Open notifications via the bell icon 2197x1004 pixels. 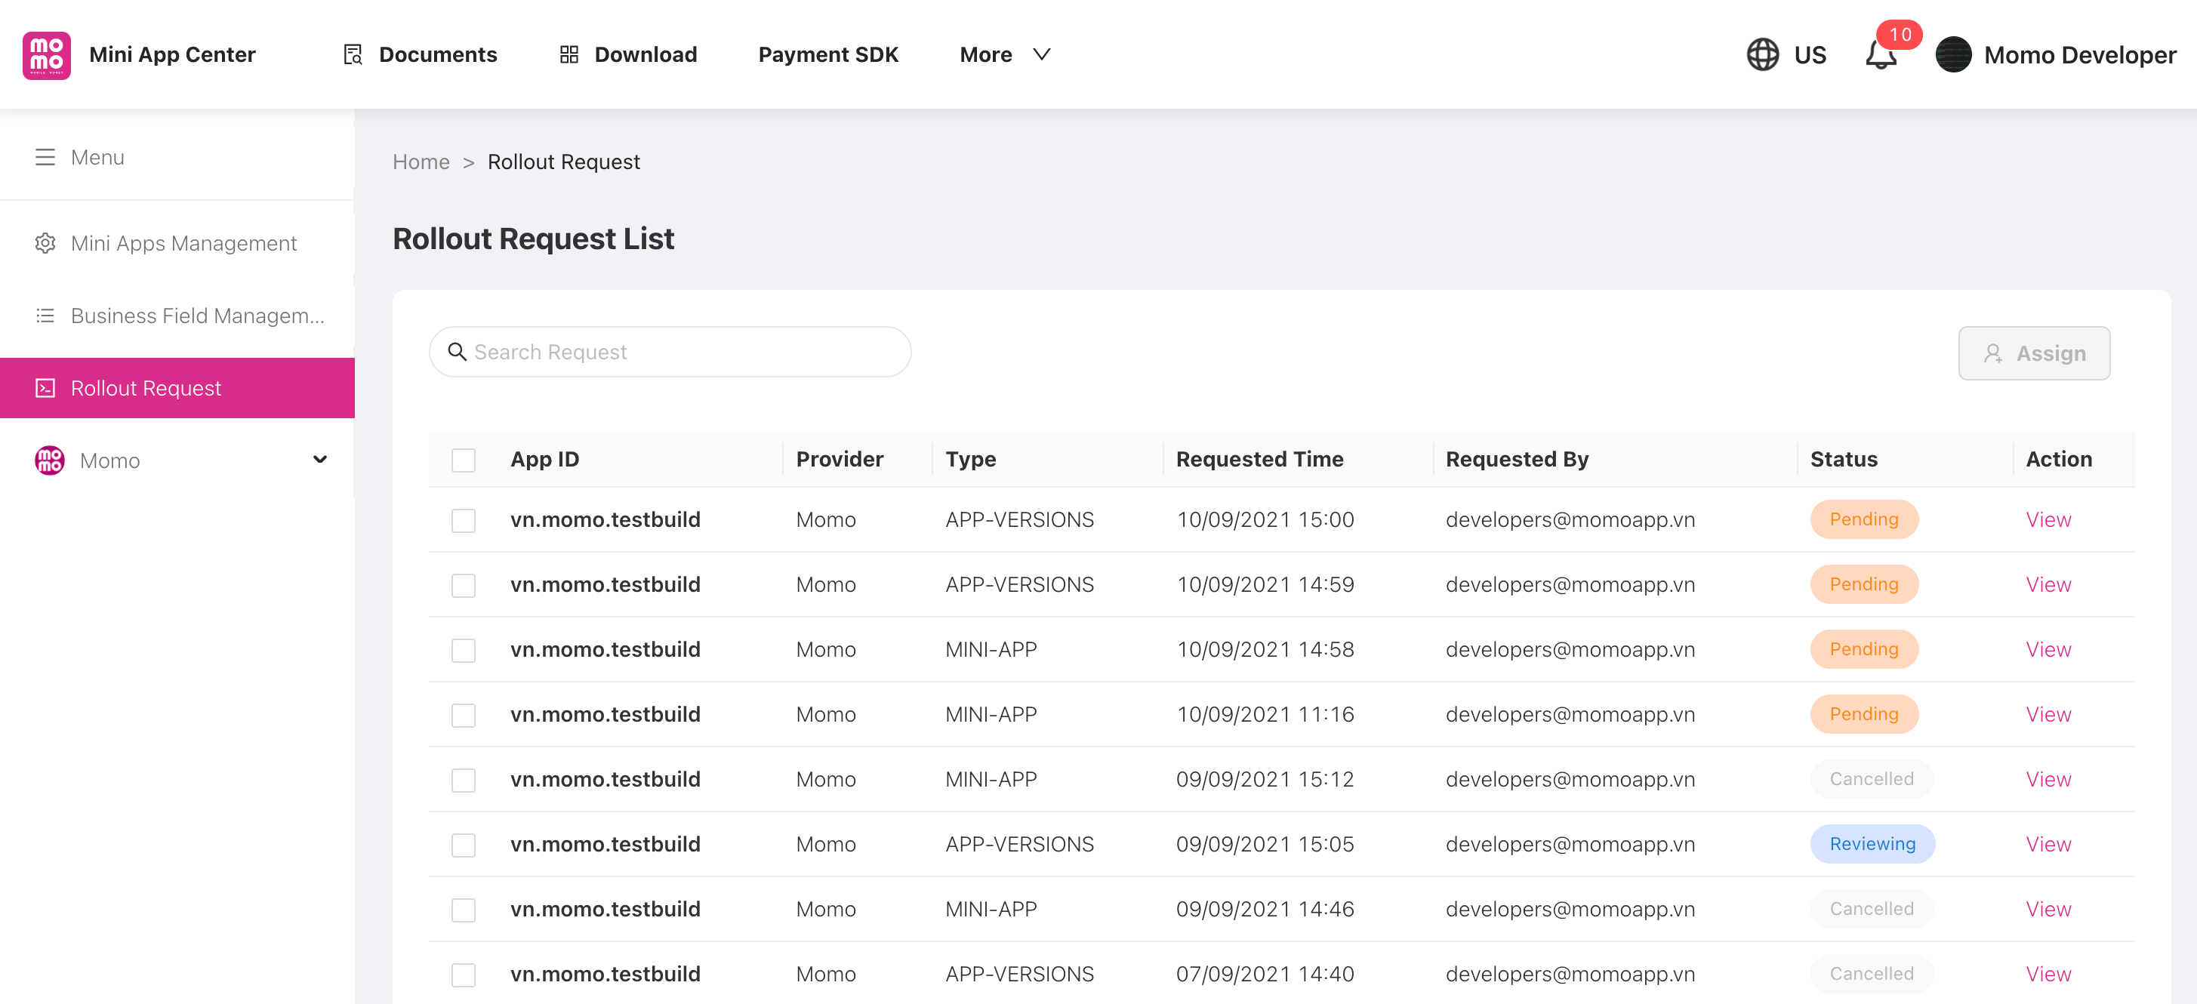pos(1880,55)
